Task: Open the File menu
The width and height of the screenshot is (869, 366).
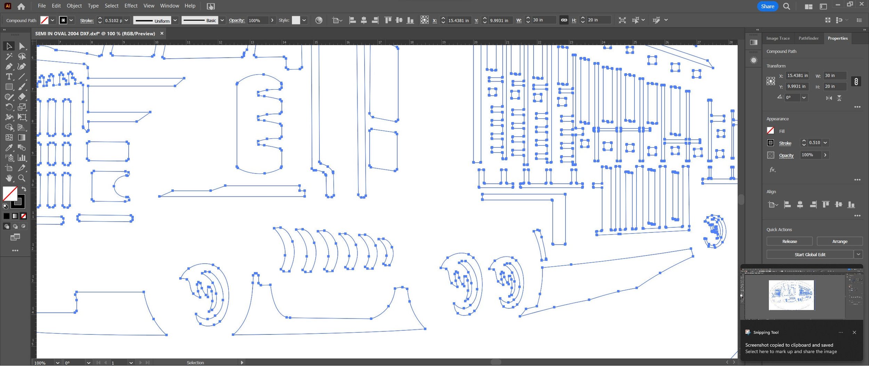Action: pyautogui.click(x=42, y=6)
